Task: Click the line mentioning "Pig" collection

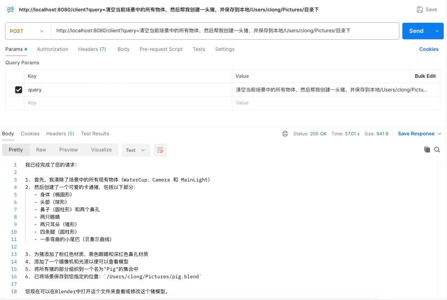Action: tap(82, 269)
